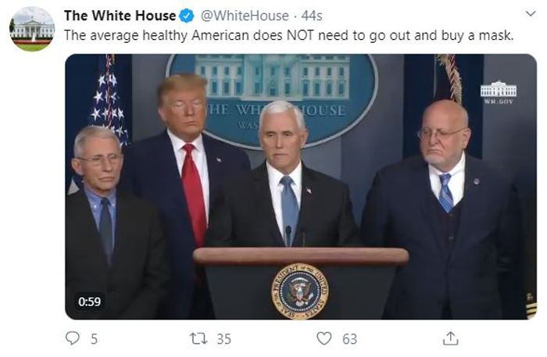The height and width of the screenshot is (357, 547).
Task: Open The White House profile avatar
Action: click(x=32, y=29)
